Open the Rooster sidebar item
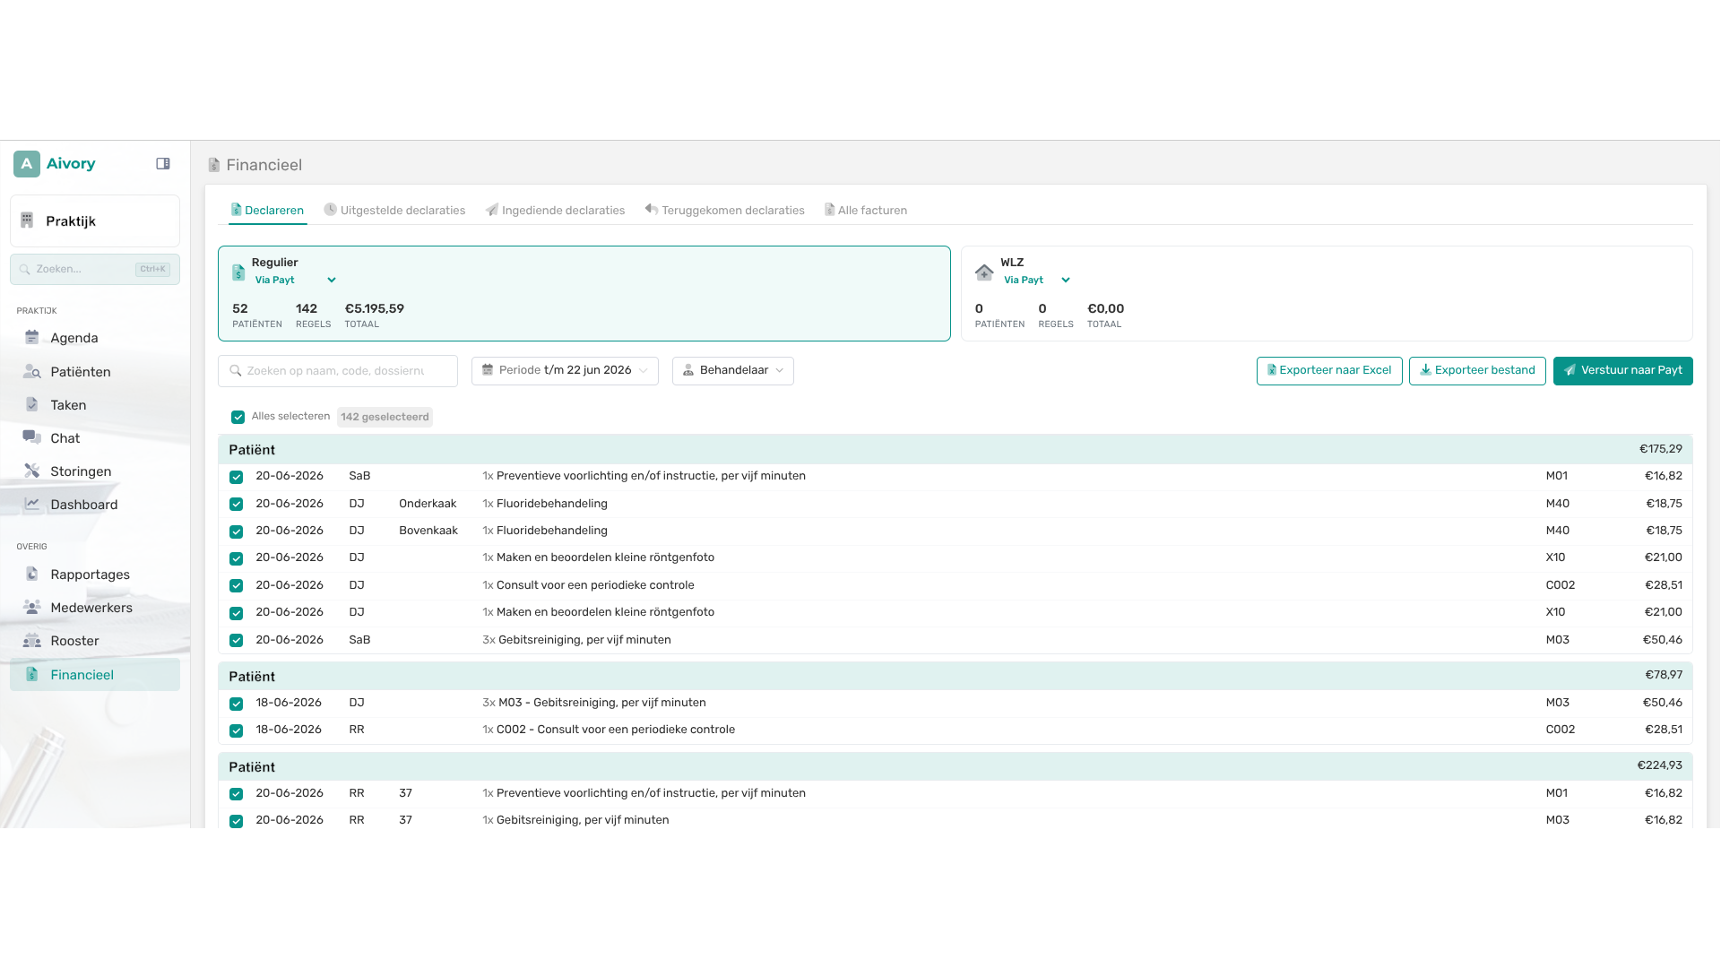The height and width of the screenshot is (968, 1721). point(95,640)
